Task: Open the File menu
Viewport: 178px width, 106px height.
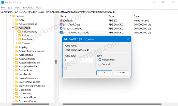Action: coord(3,8)
